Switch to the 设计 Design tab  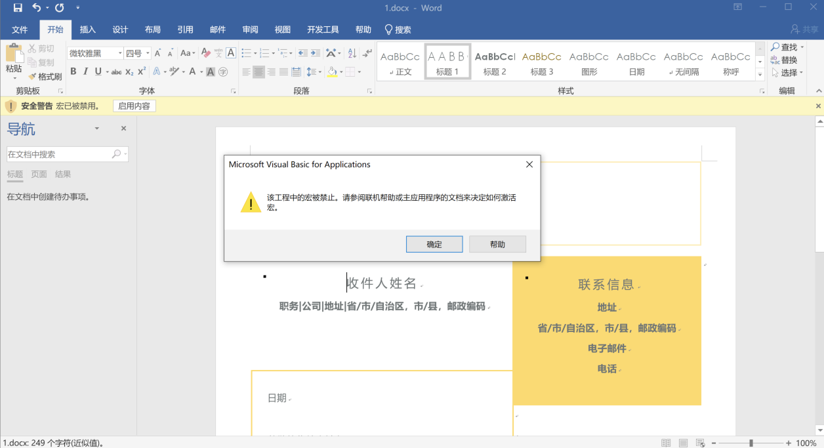(120, 30)
